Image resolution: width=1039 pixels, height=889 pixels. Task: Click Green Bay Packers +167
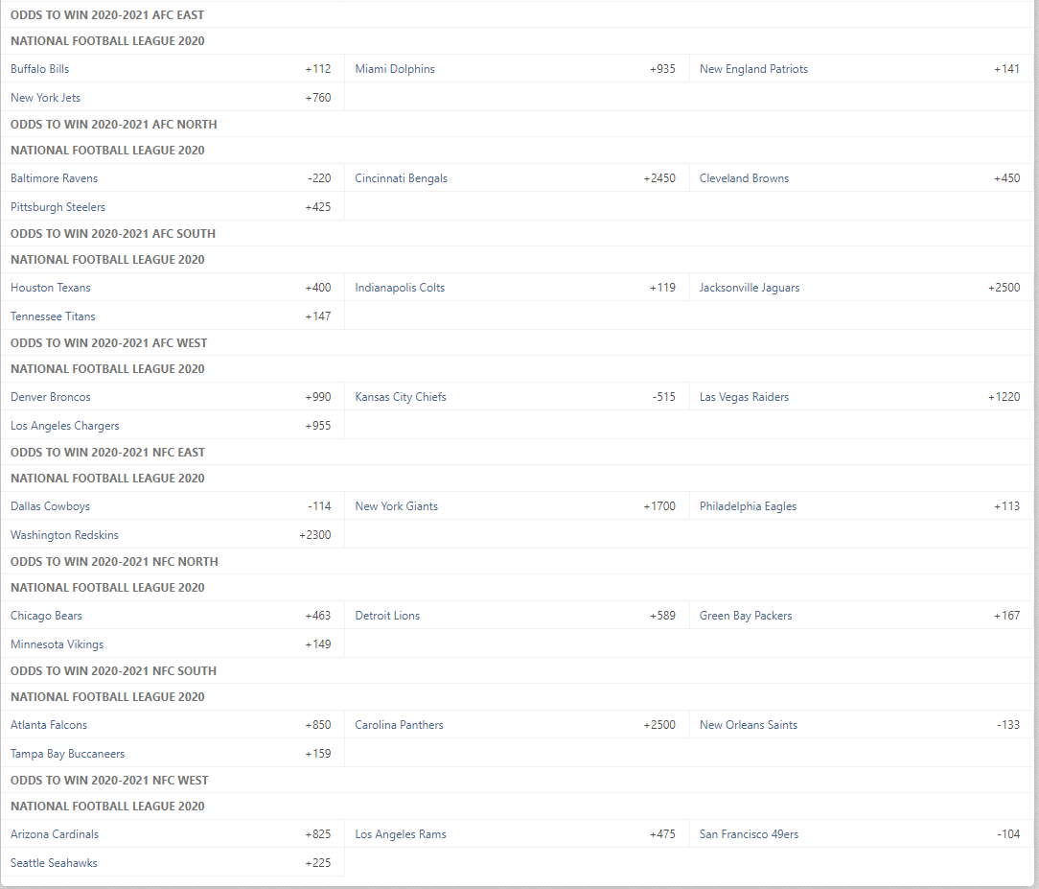[862, 616]
